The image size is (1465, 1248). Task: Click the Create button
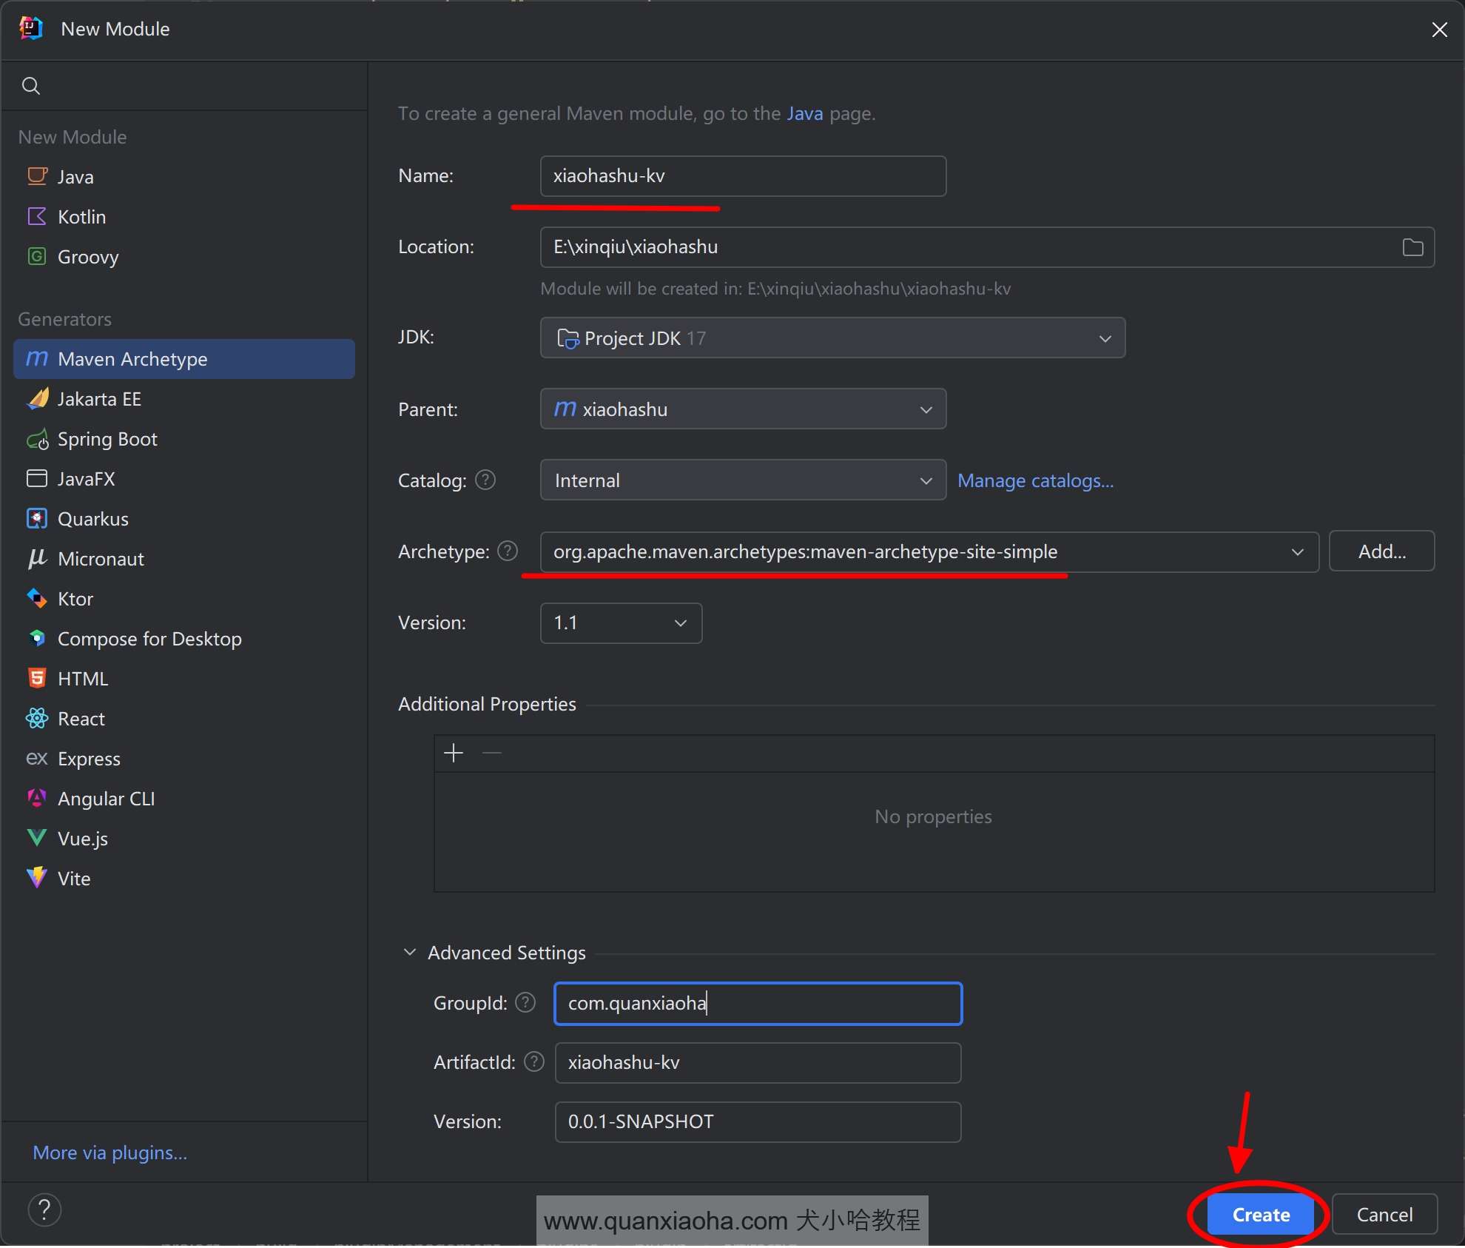click(x=1260, y=1215)
